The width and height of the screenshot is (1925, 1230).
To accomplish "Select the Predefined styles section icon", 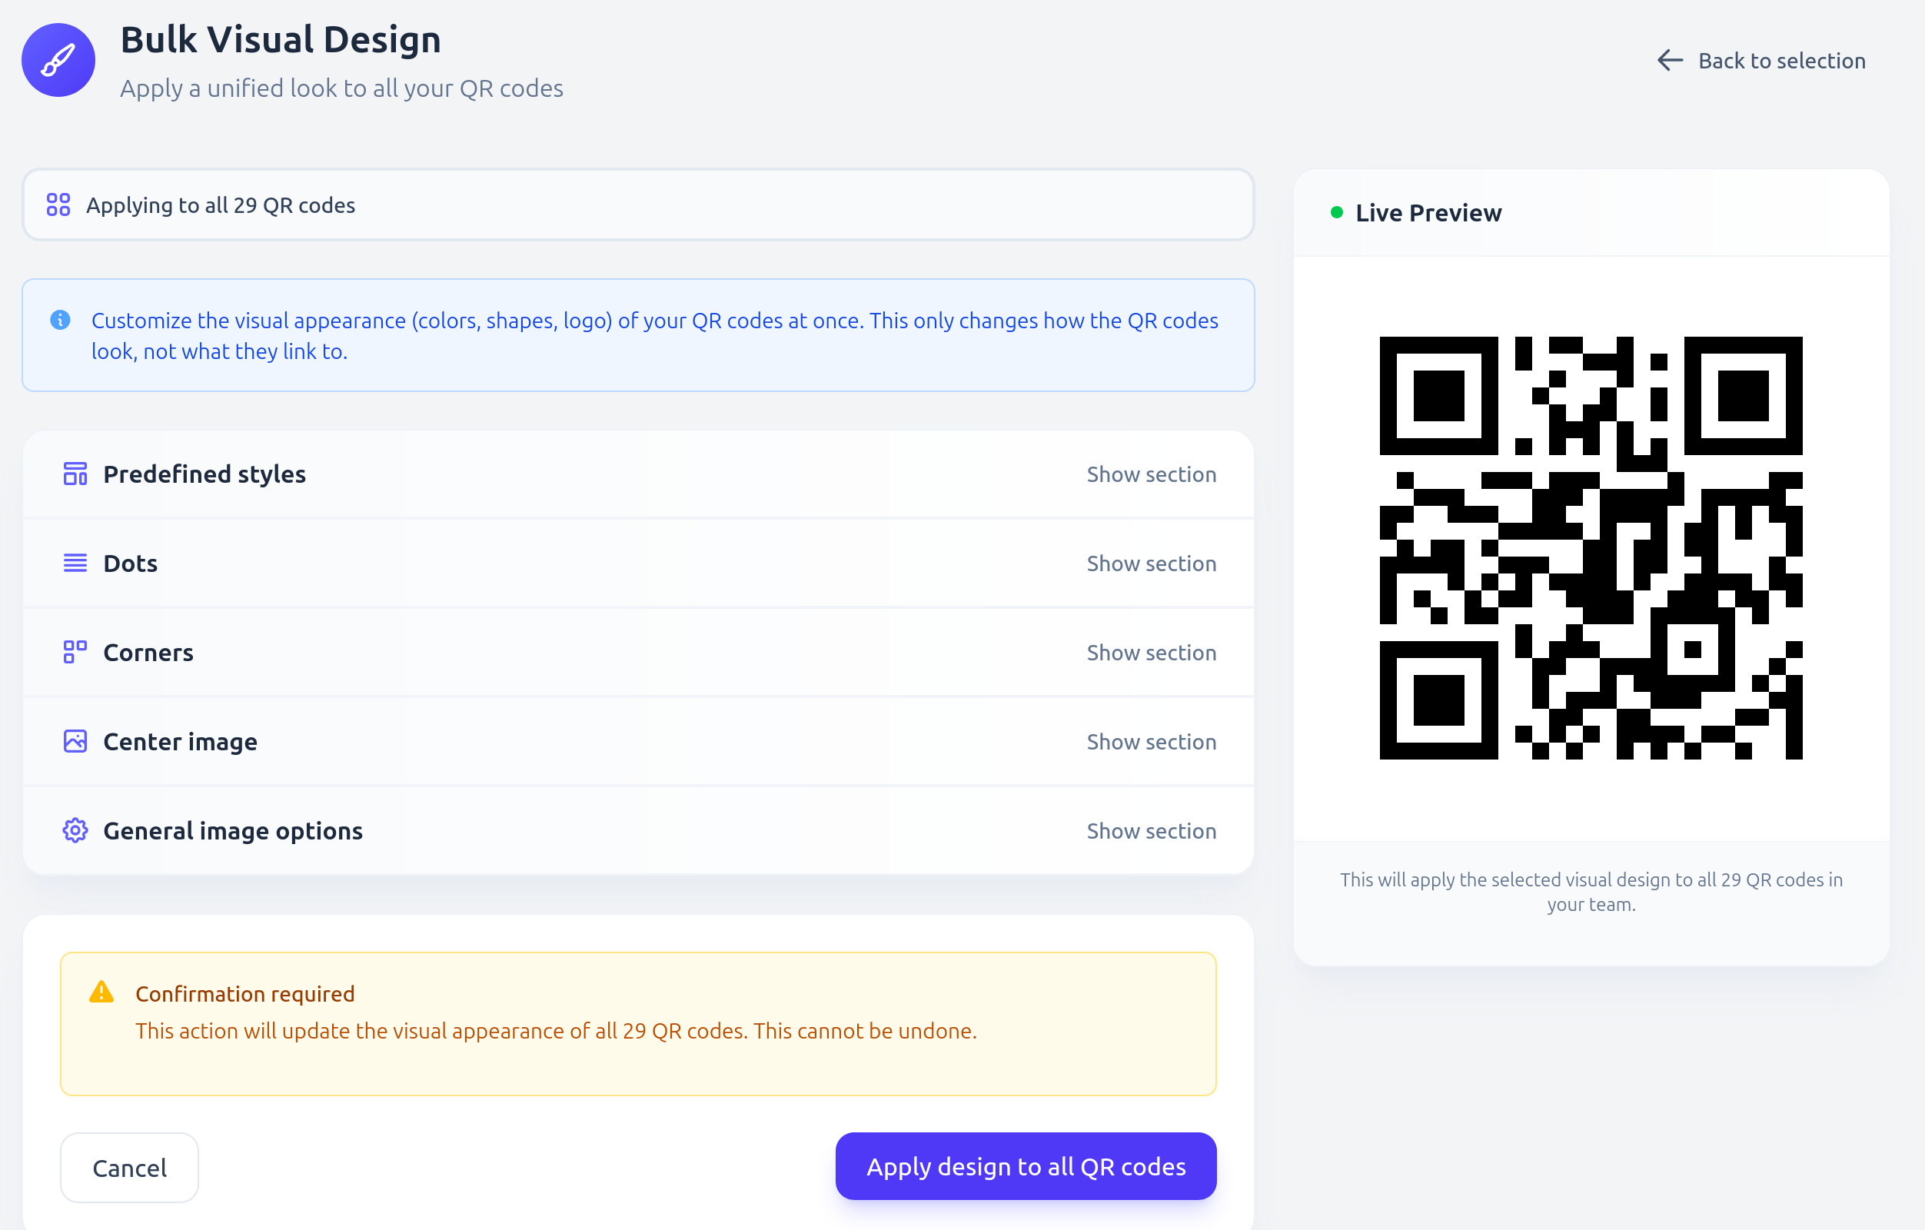I will (75, 473).
